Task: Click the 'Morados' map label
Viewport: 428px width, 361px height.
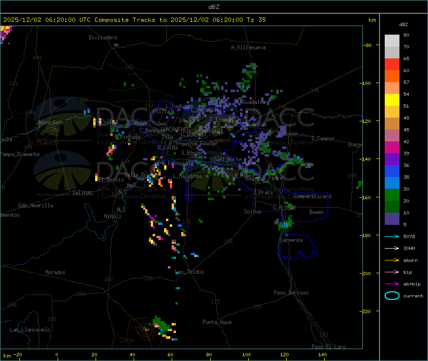Action: 55,272
